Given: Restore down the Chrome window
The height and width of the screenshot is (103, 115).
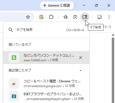Looking at the screenshot, I should (96, 5).
